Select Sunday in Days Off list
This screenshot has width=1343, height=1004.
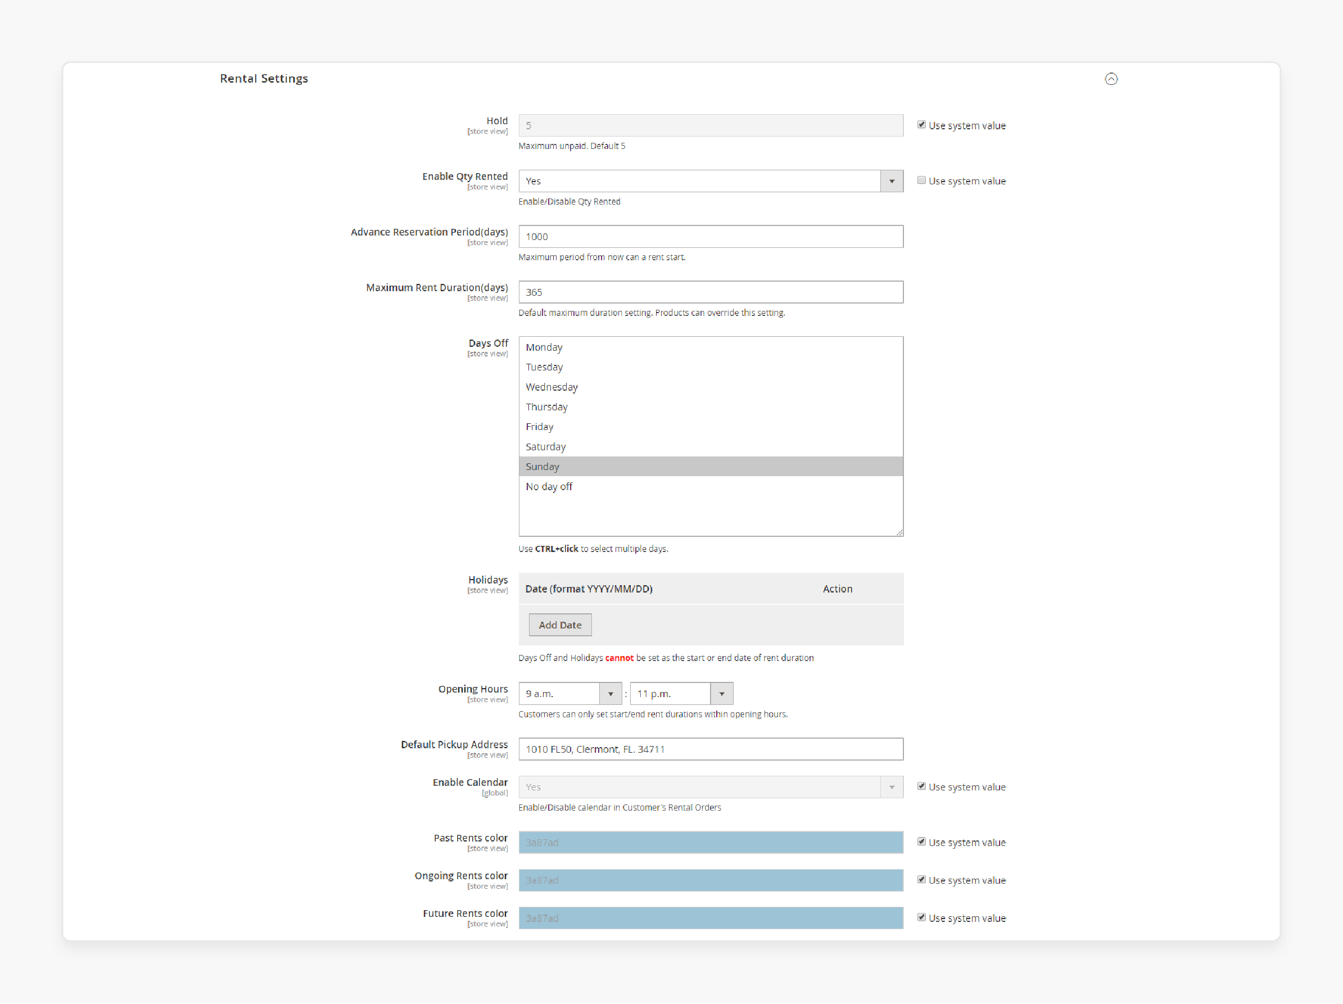click(x=711, y=467)
